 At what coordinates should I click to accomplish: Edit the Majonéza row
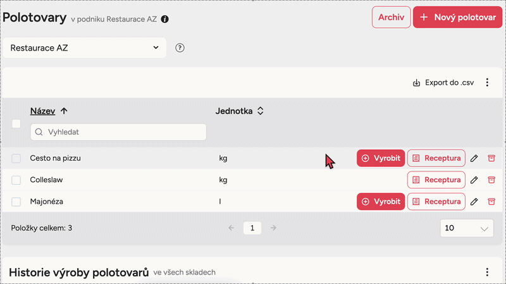coord(474,202)
